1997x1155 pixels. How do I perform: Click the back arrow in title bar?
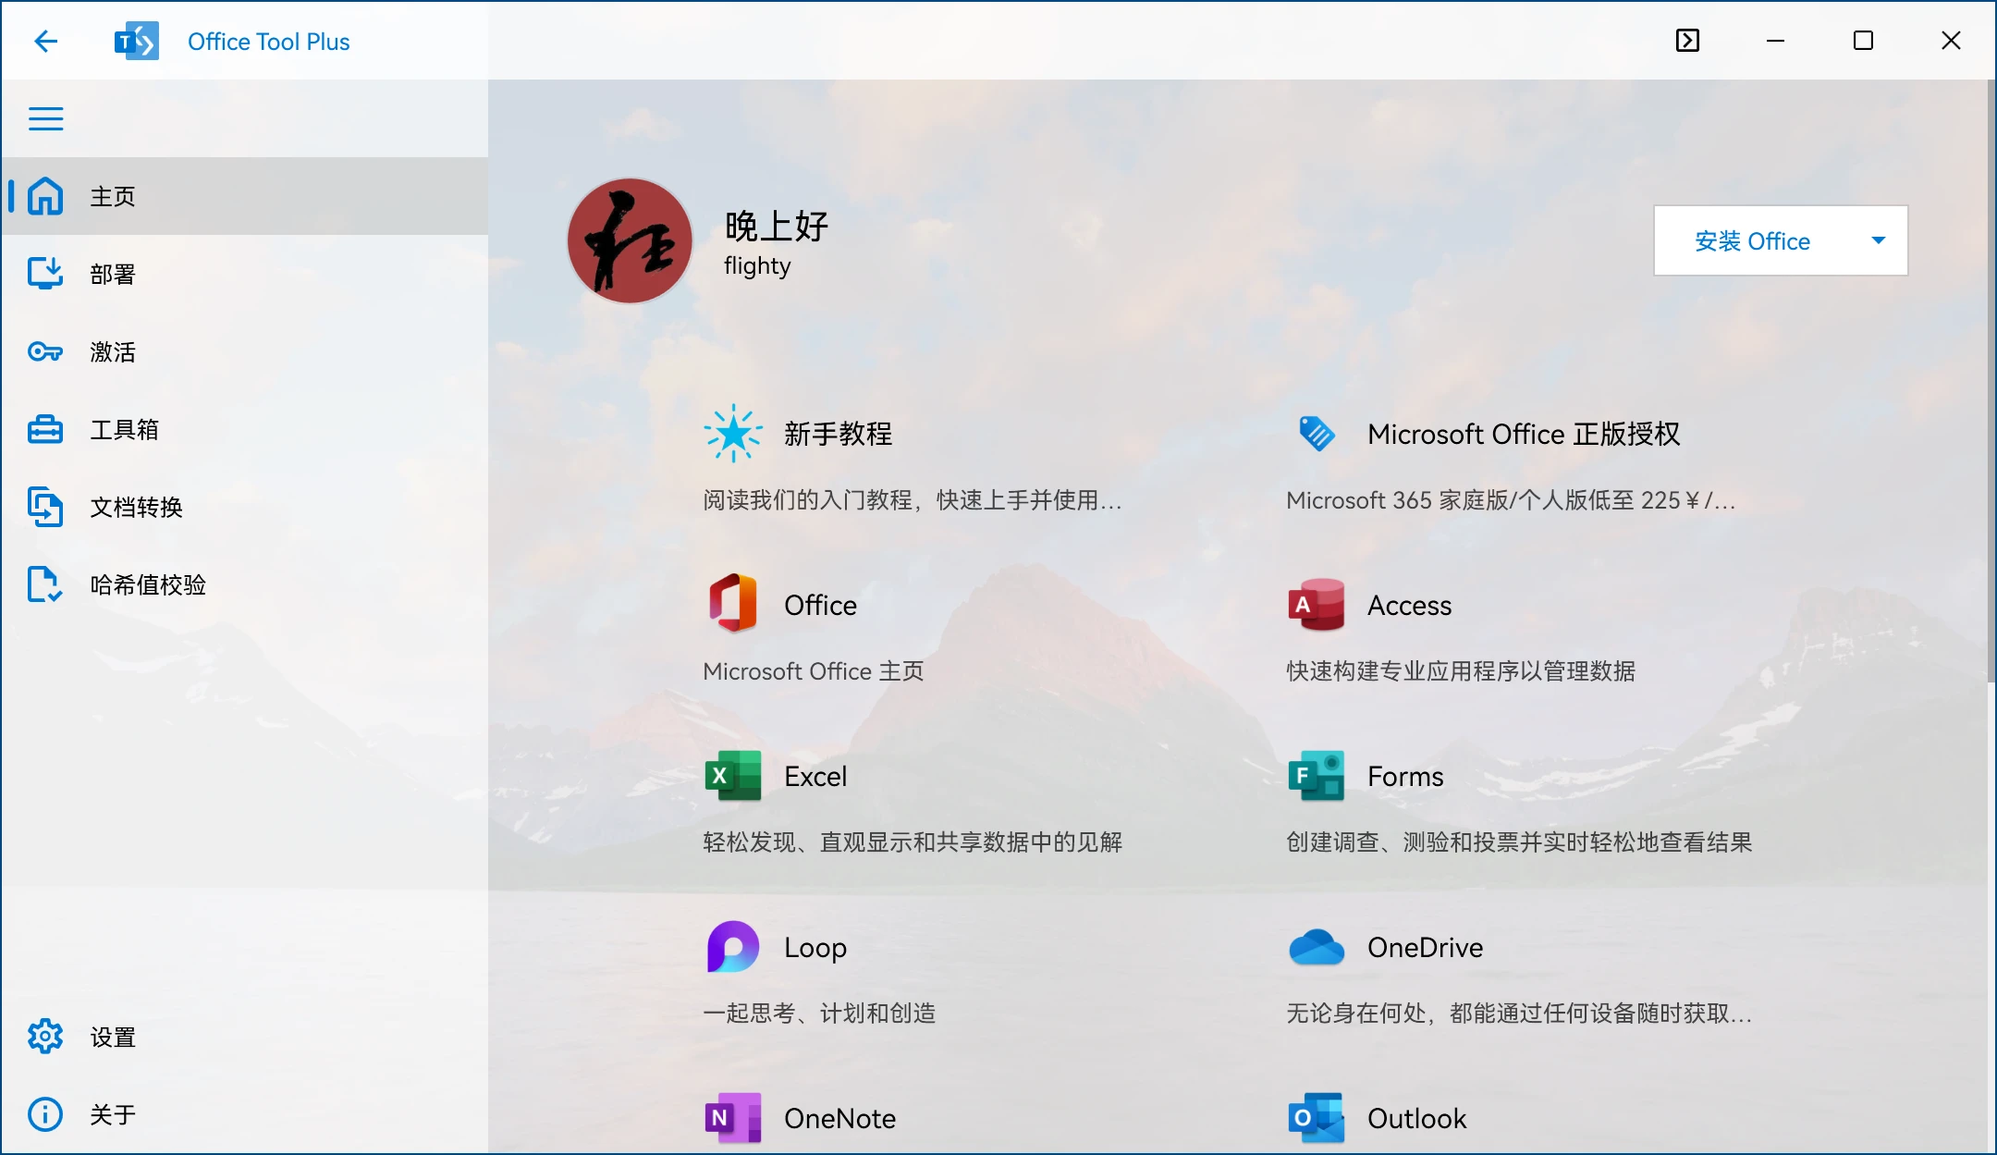tap(45, 41)
